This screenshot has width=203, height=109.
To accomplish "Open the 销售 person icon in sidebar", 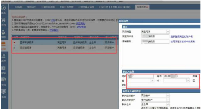I will (3, 32).
